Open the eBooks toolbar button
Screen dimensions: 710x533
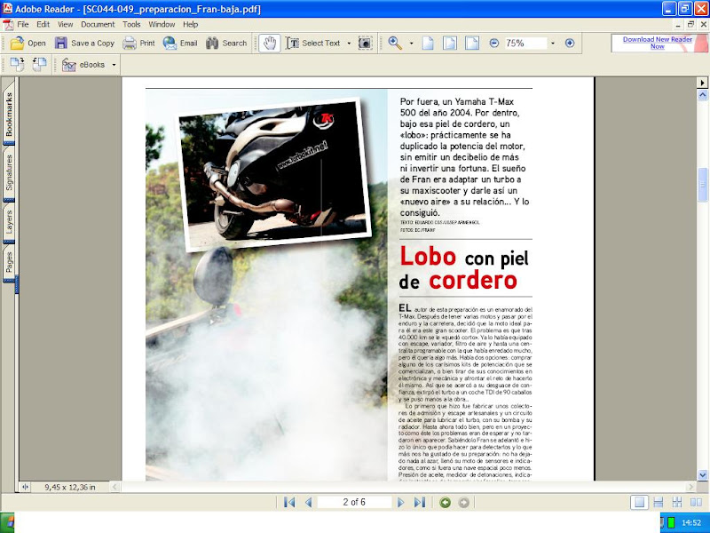click(83, 65)
